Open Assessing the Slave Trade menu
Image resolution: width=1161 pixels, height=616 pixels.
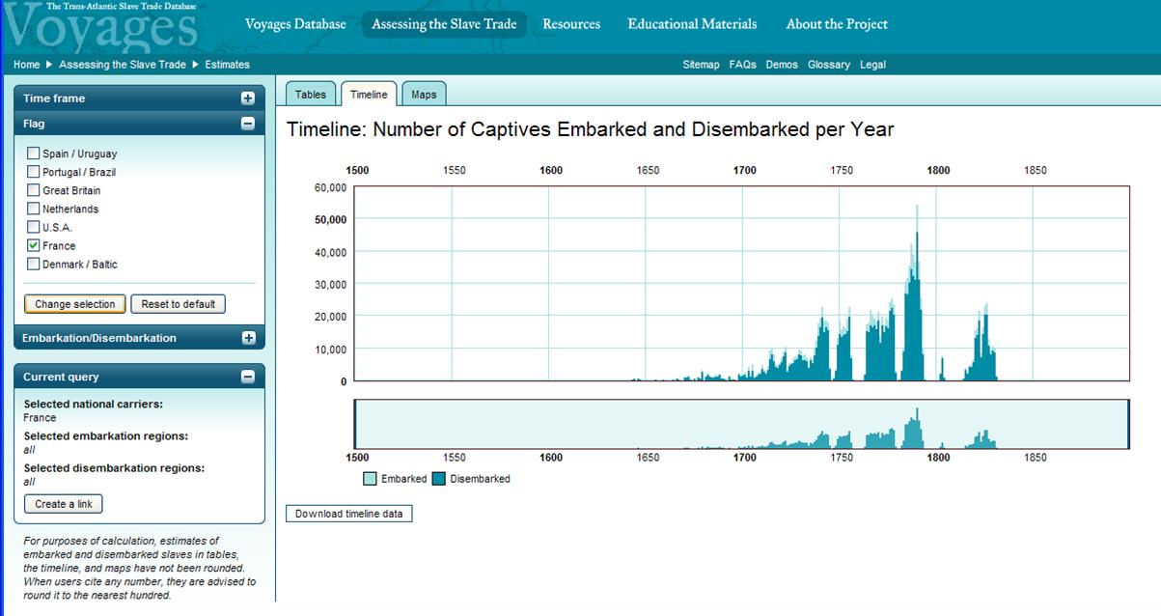[444, 24]
